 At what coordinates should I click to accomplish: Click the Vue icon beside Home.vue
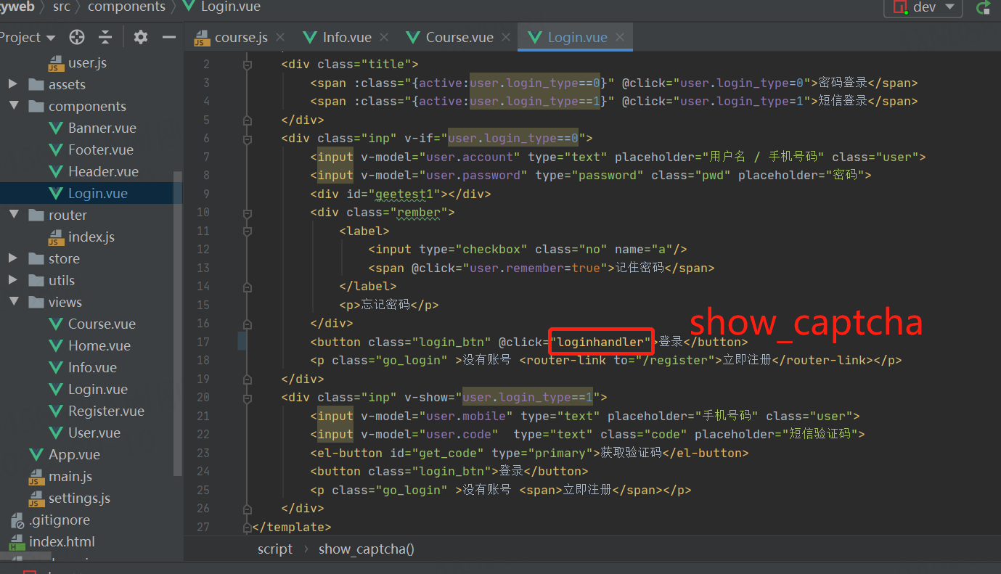tap(56, 346)
